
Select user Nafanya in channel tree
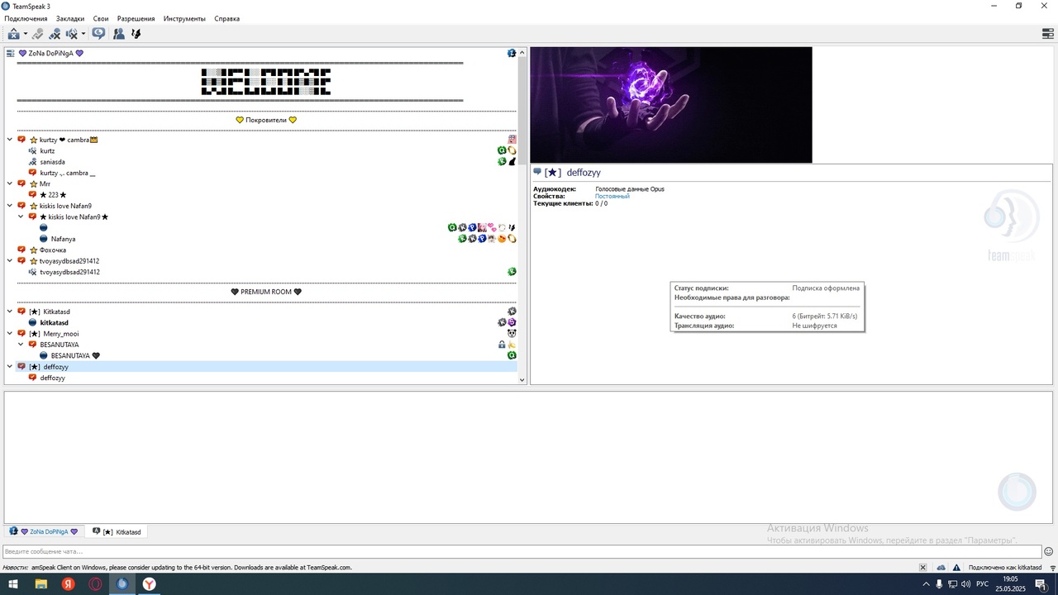(x=63, y=239)
